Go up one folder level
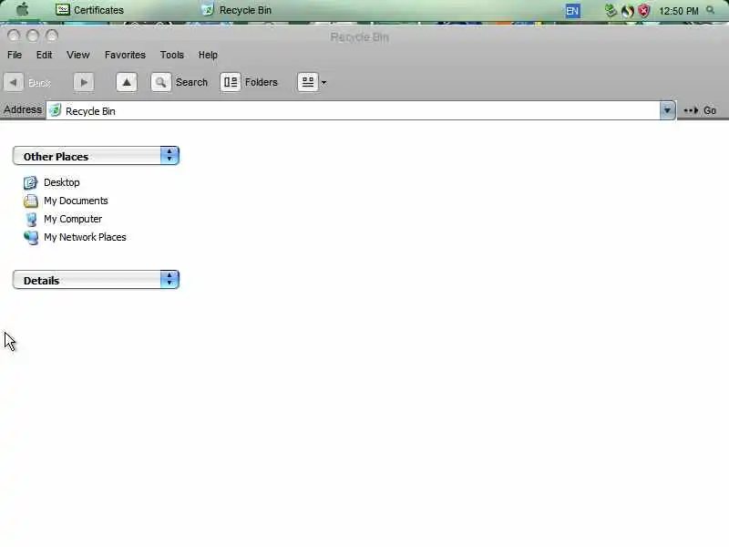Image resolution: width=729 pixels, height=547 pixels. click(127, 82)
